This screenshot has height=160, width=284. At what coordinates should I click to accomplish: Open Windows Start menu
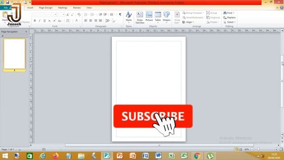coord(5,156)
